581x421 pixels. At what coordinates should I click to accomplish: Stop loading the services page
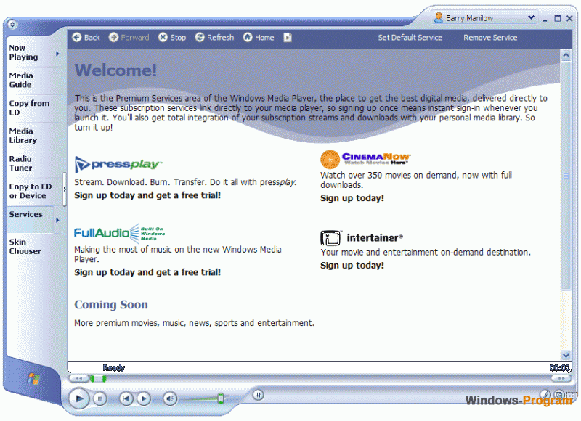[172, 38]
